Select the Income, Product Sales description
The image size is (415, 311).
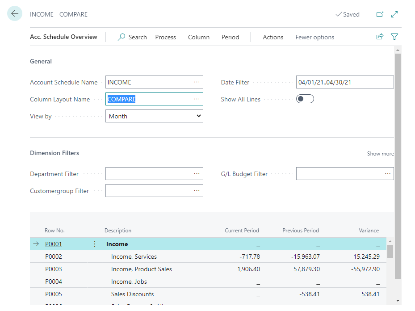pos(141,269)
